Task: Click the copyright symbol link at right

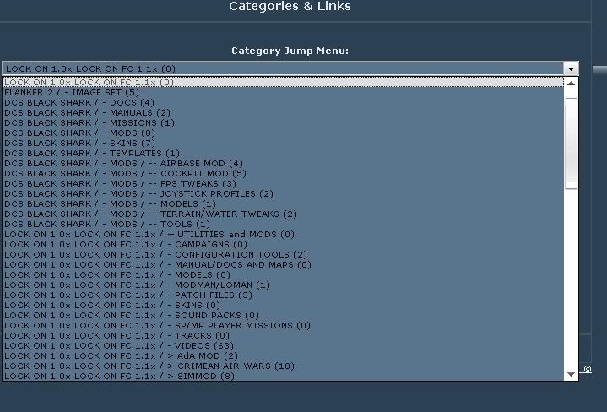Action: pyautogui.click(x=588, y=369)
